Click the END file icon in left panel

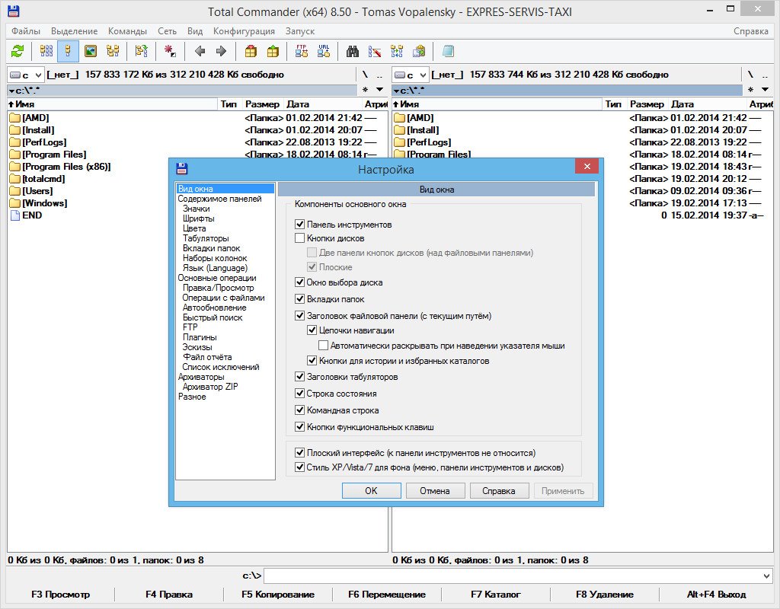(15, 215)
